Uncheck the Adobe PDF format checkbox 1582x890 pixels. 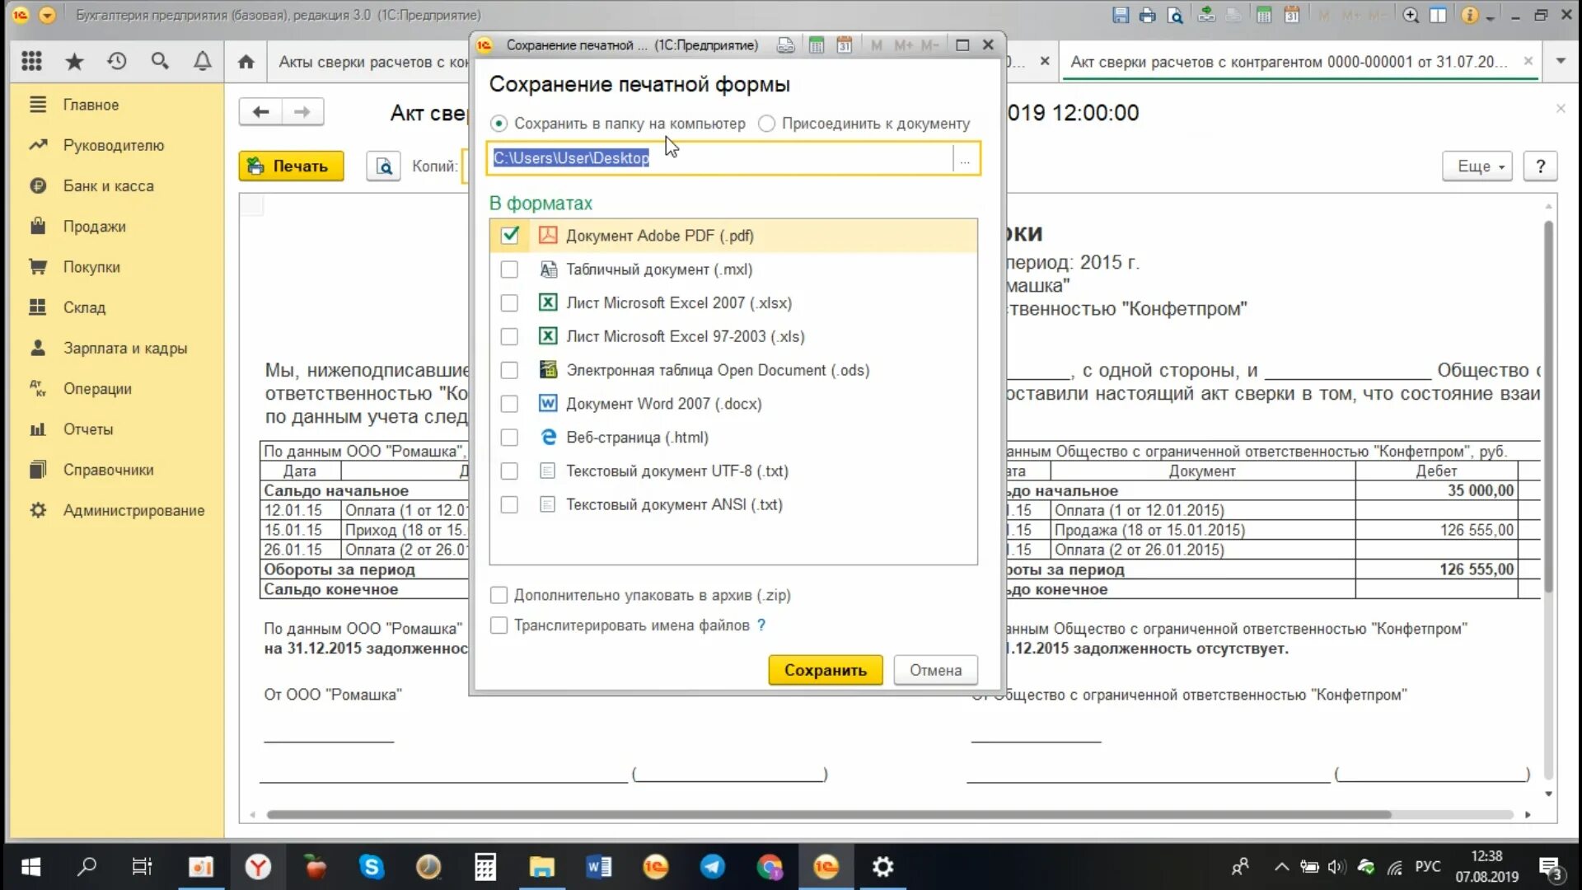click(510, 236)
